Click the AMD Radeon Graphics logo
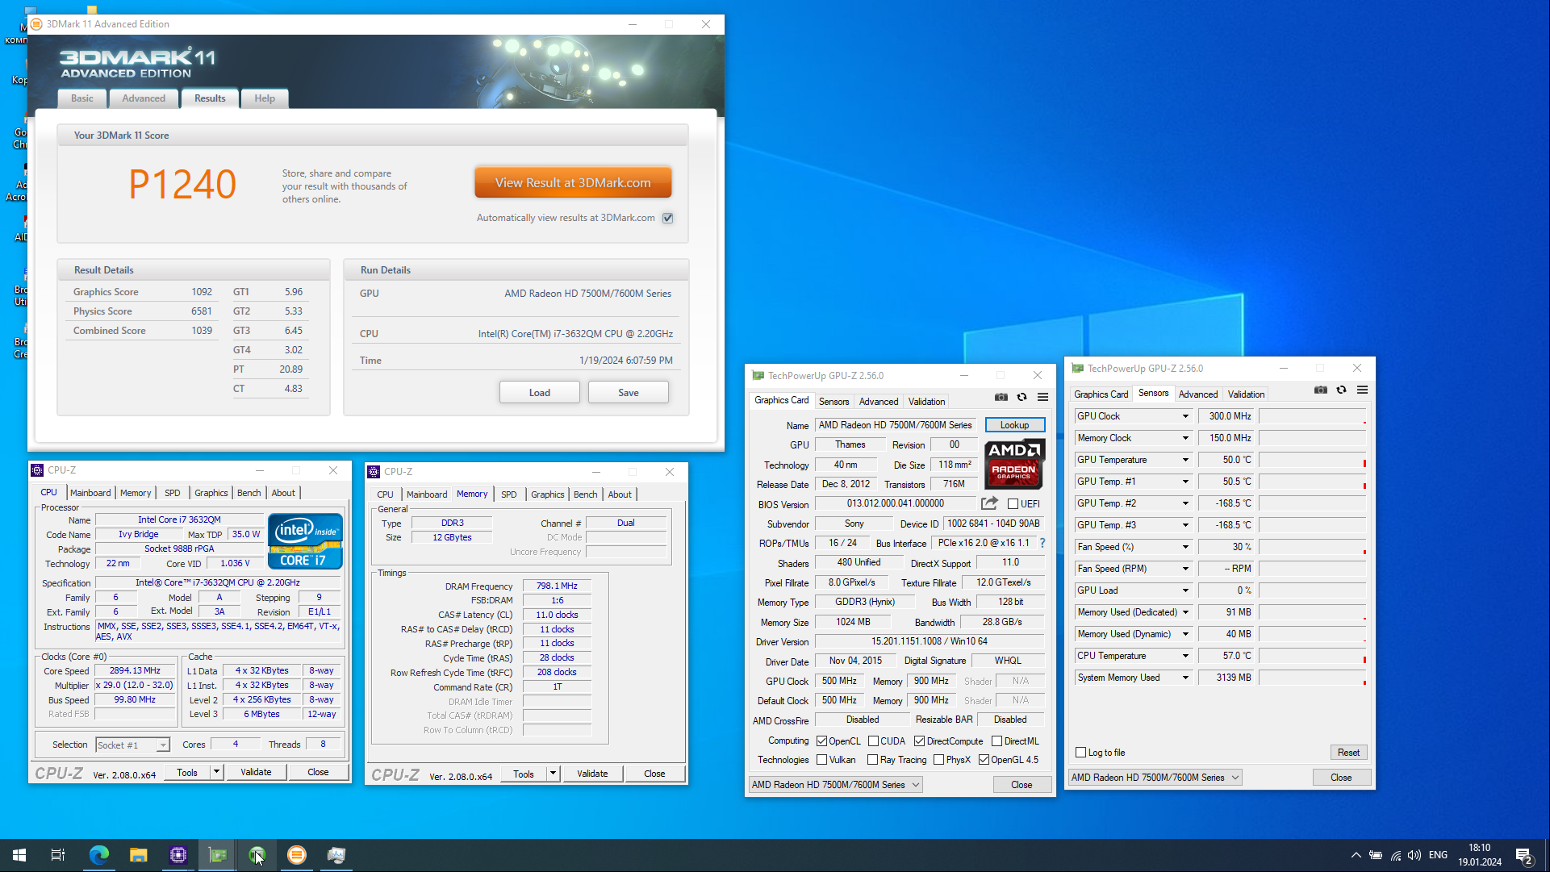The height and width of the screenshot is (872, 1550). click(x=1014, y=464)
